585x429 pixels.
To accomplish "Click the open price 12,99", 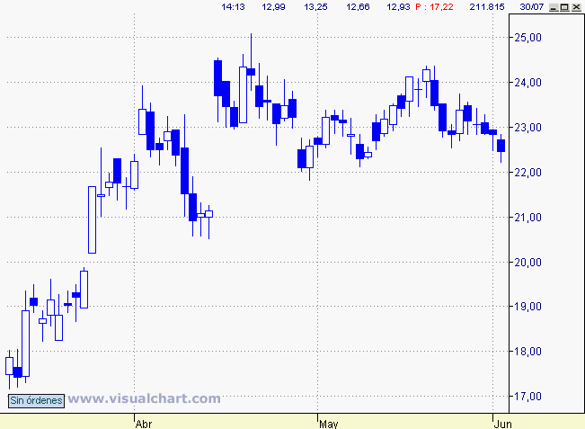I will [x=273, y=6].
